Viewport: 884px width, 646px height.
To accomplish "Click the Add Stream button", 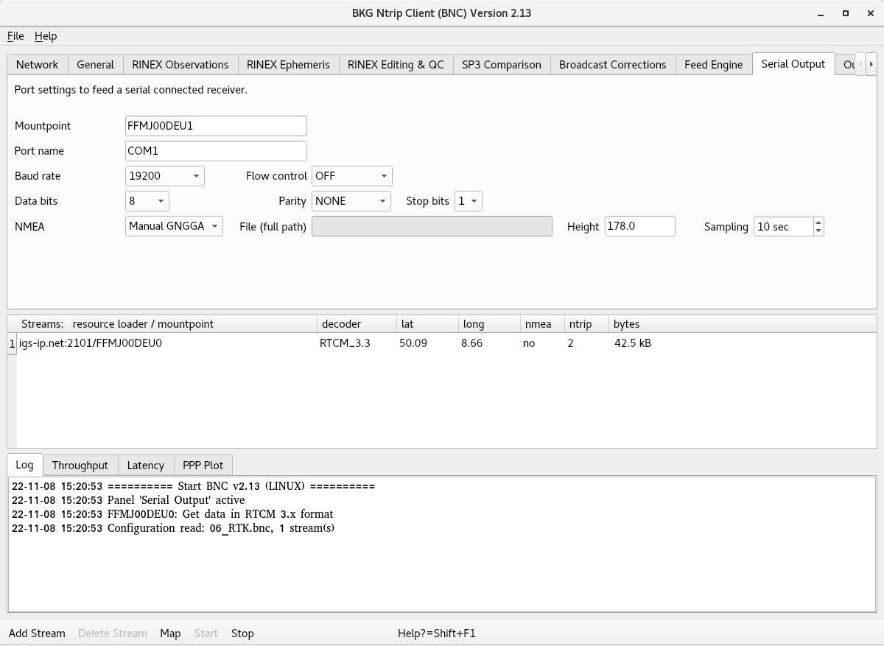I will point(37,633).
